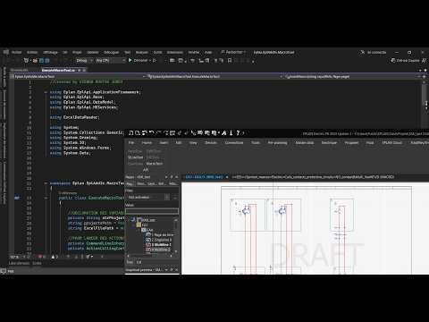
Task: Open the Any CPU platform dropdown
Action: tap(110, 61)
